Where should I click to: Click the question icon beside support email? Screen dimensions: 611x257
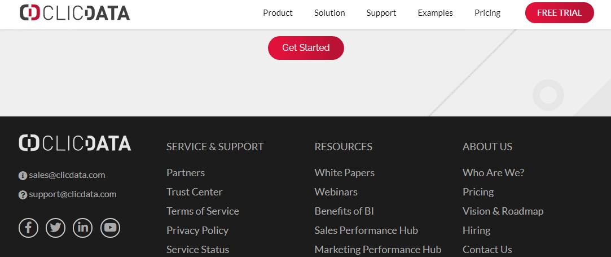click(23, 195)
